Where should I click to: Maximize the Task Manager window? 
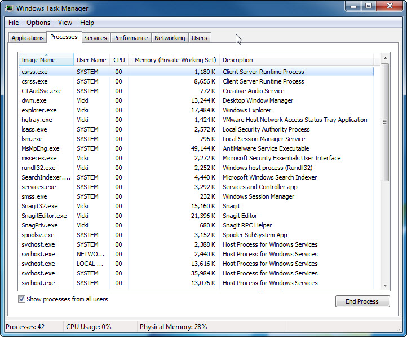pyautogui.click(x=369, y=6)
